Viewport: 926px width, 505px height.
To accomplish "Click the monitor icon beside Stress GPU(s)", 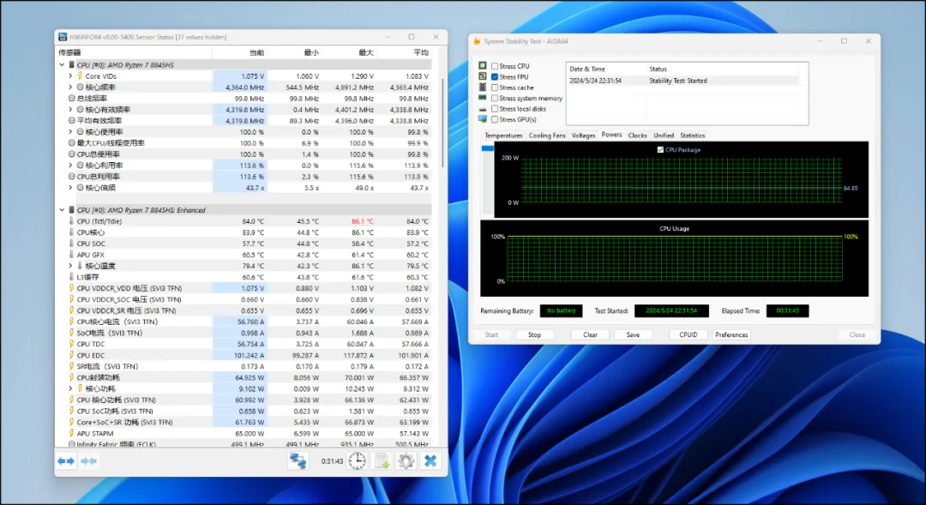I will point(483,119).
